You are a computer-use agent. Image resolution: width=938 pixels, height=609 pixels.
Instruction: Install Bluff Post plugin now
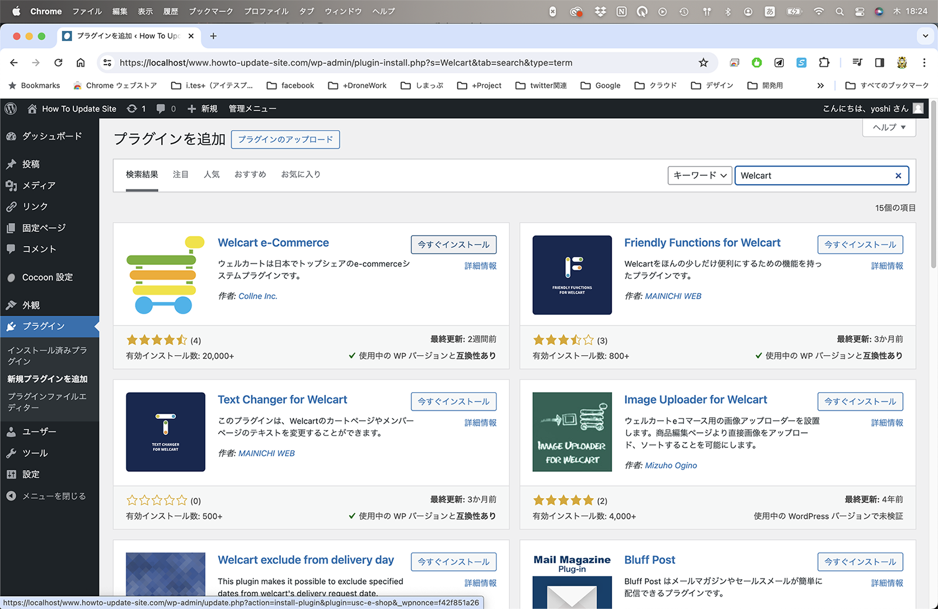pos(860,562)
